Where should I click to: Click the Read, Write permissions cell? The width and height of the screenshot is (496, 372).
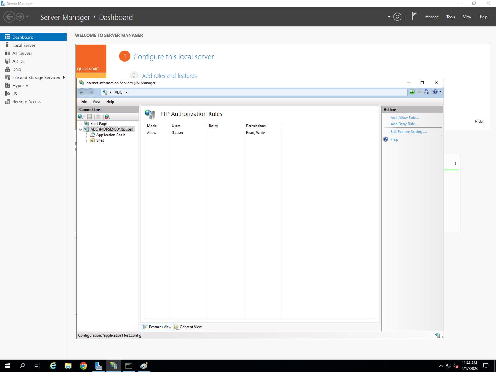tap(255, 133)
